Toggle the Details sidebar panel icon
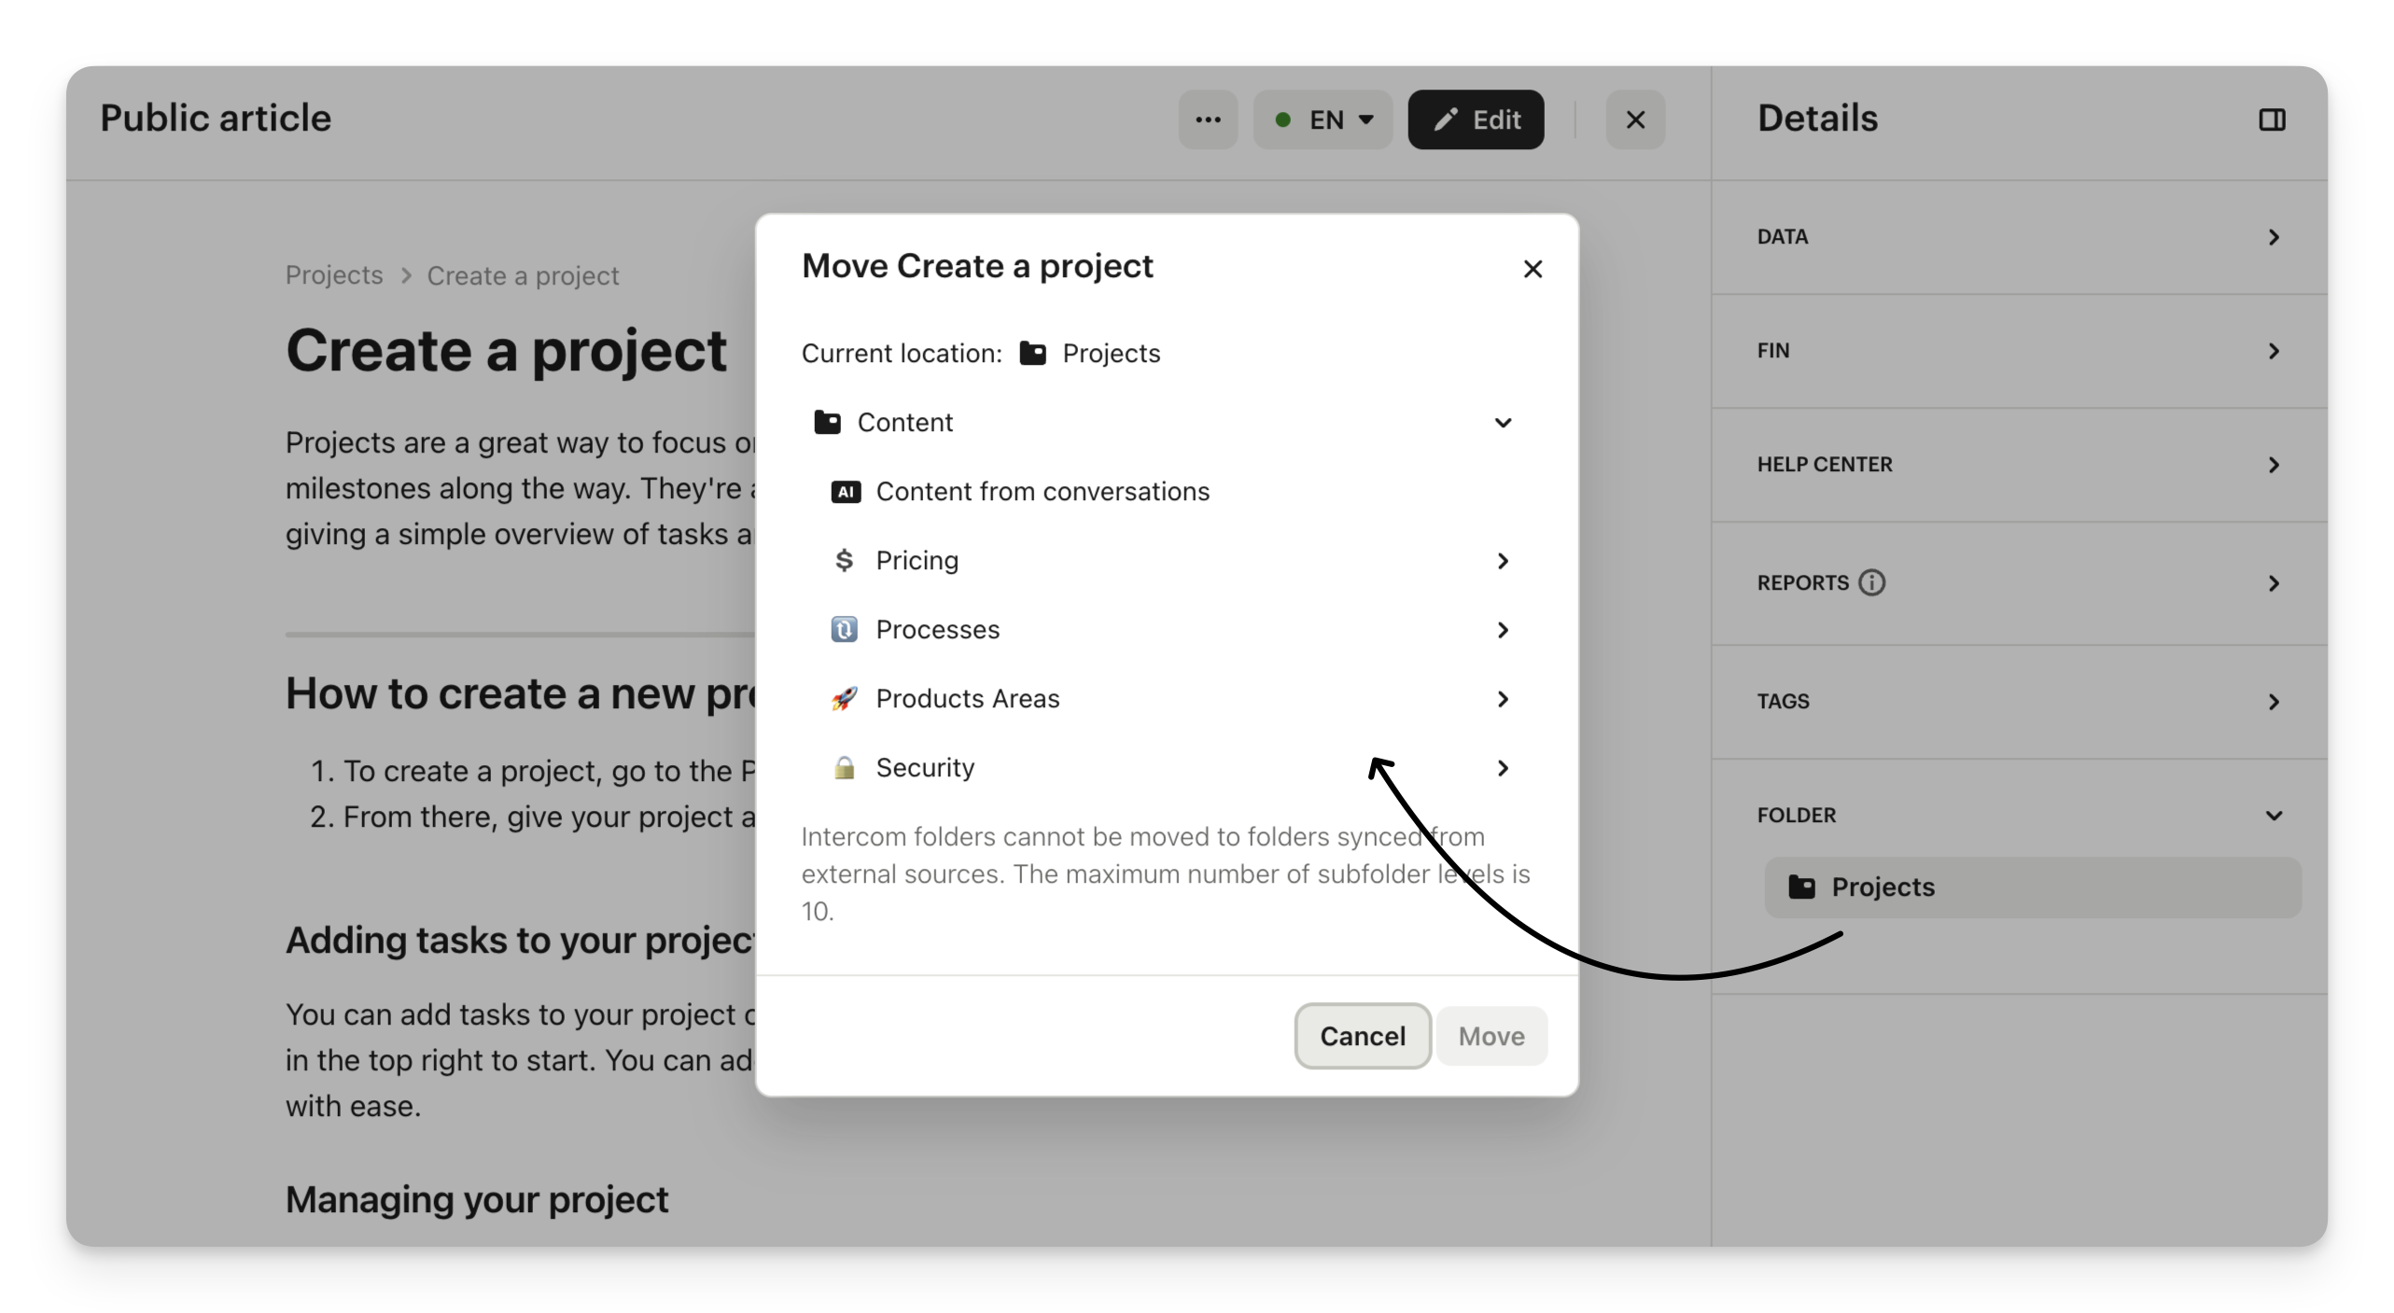 coord(2272,119)
